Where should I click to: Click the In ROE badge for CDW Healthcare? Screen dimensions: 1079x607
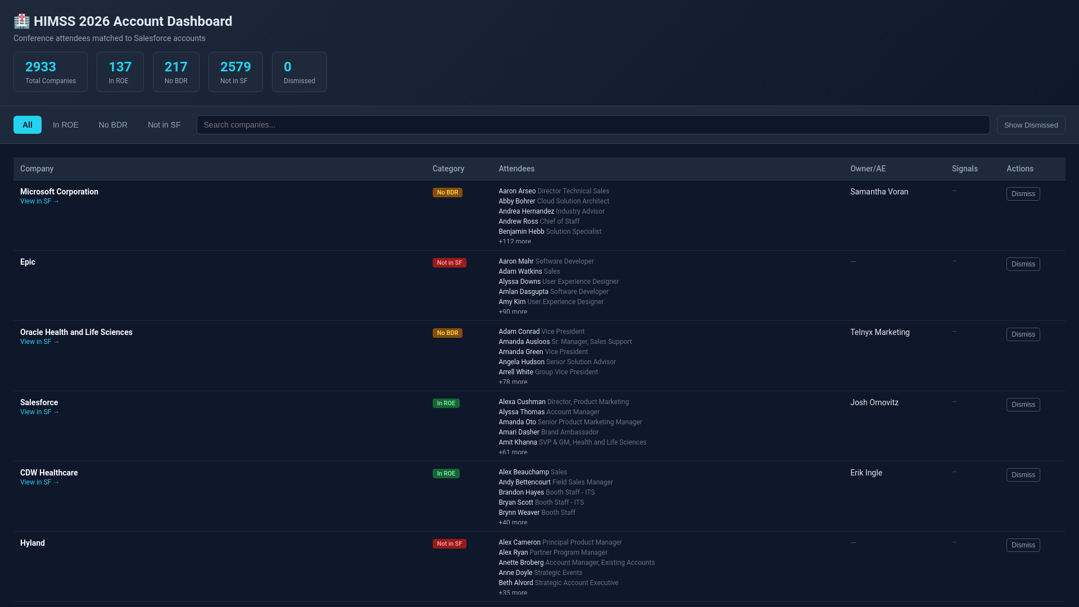446,473
